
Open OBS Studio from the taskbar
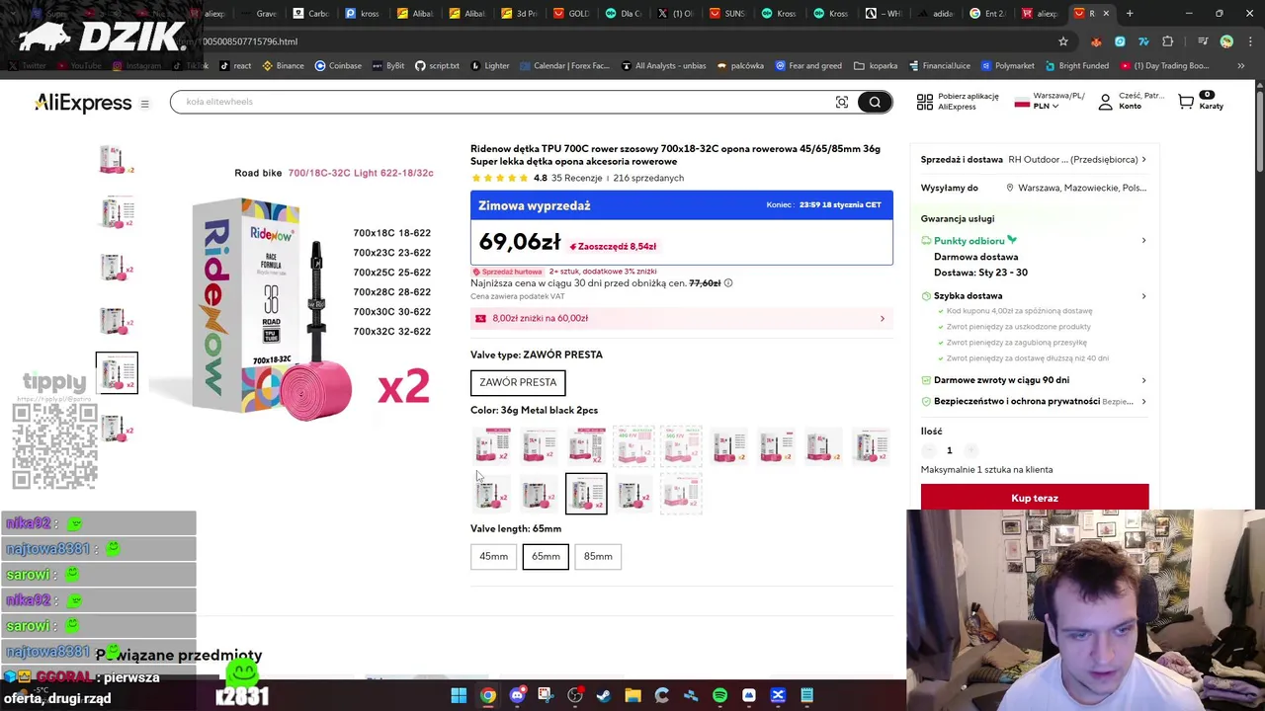coord(575,695)
